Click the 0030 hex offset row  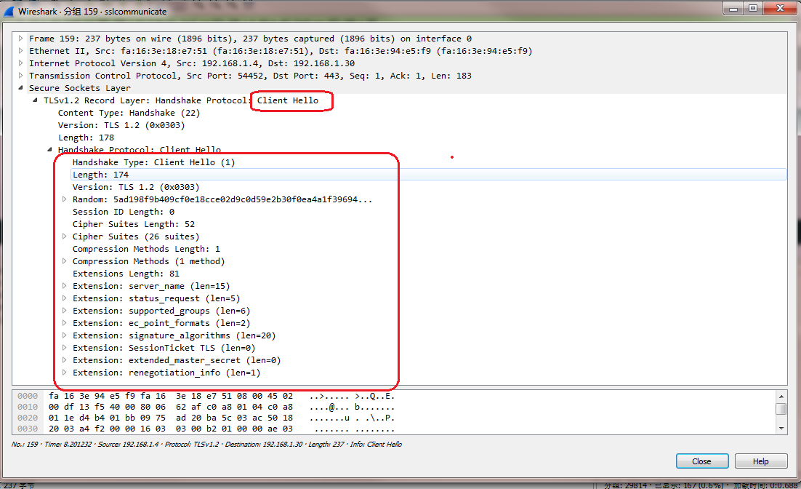(28, 429)
